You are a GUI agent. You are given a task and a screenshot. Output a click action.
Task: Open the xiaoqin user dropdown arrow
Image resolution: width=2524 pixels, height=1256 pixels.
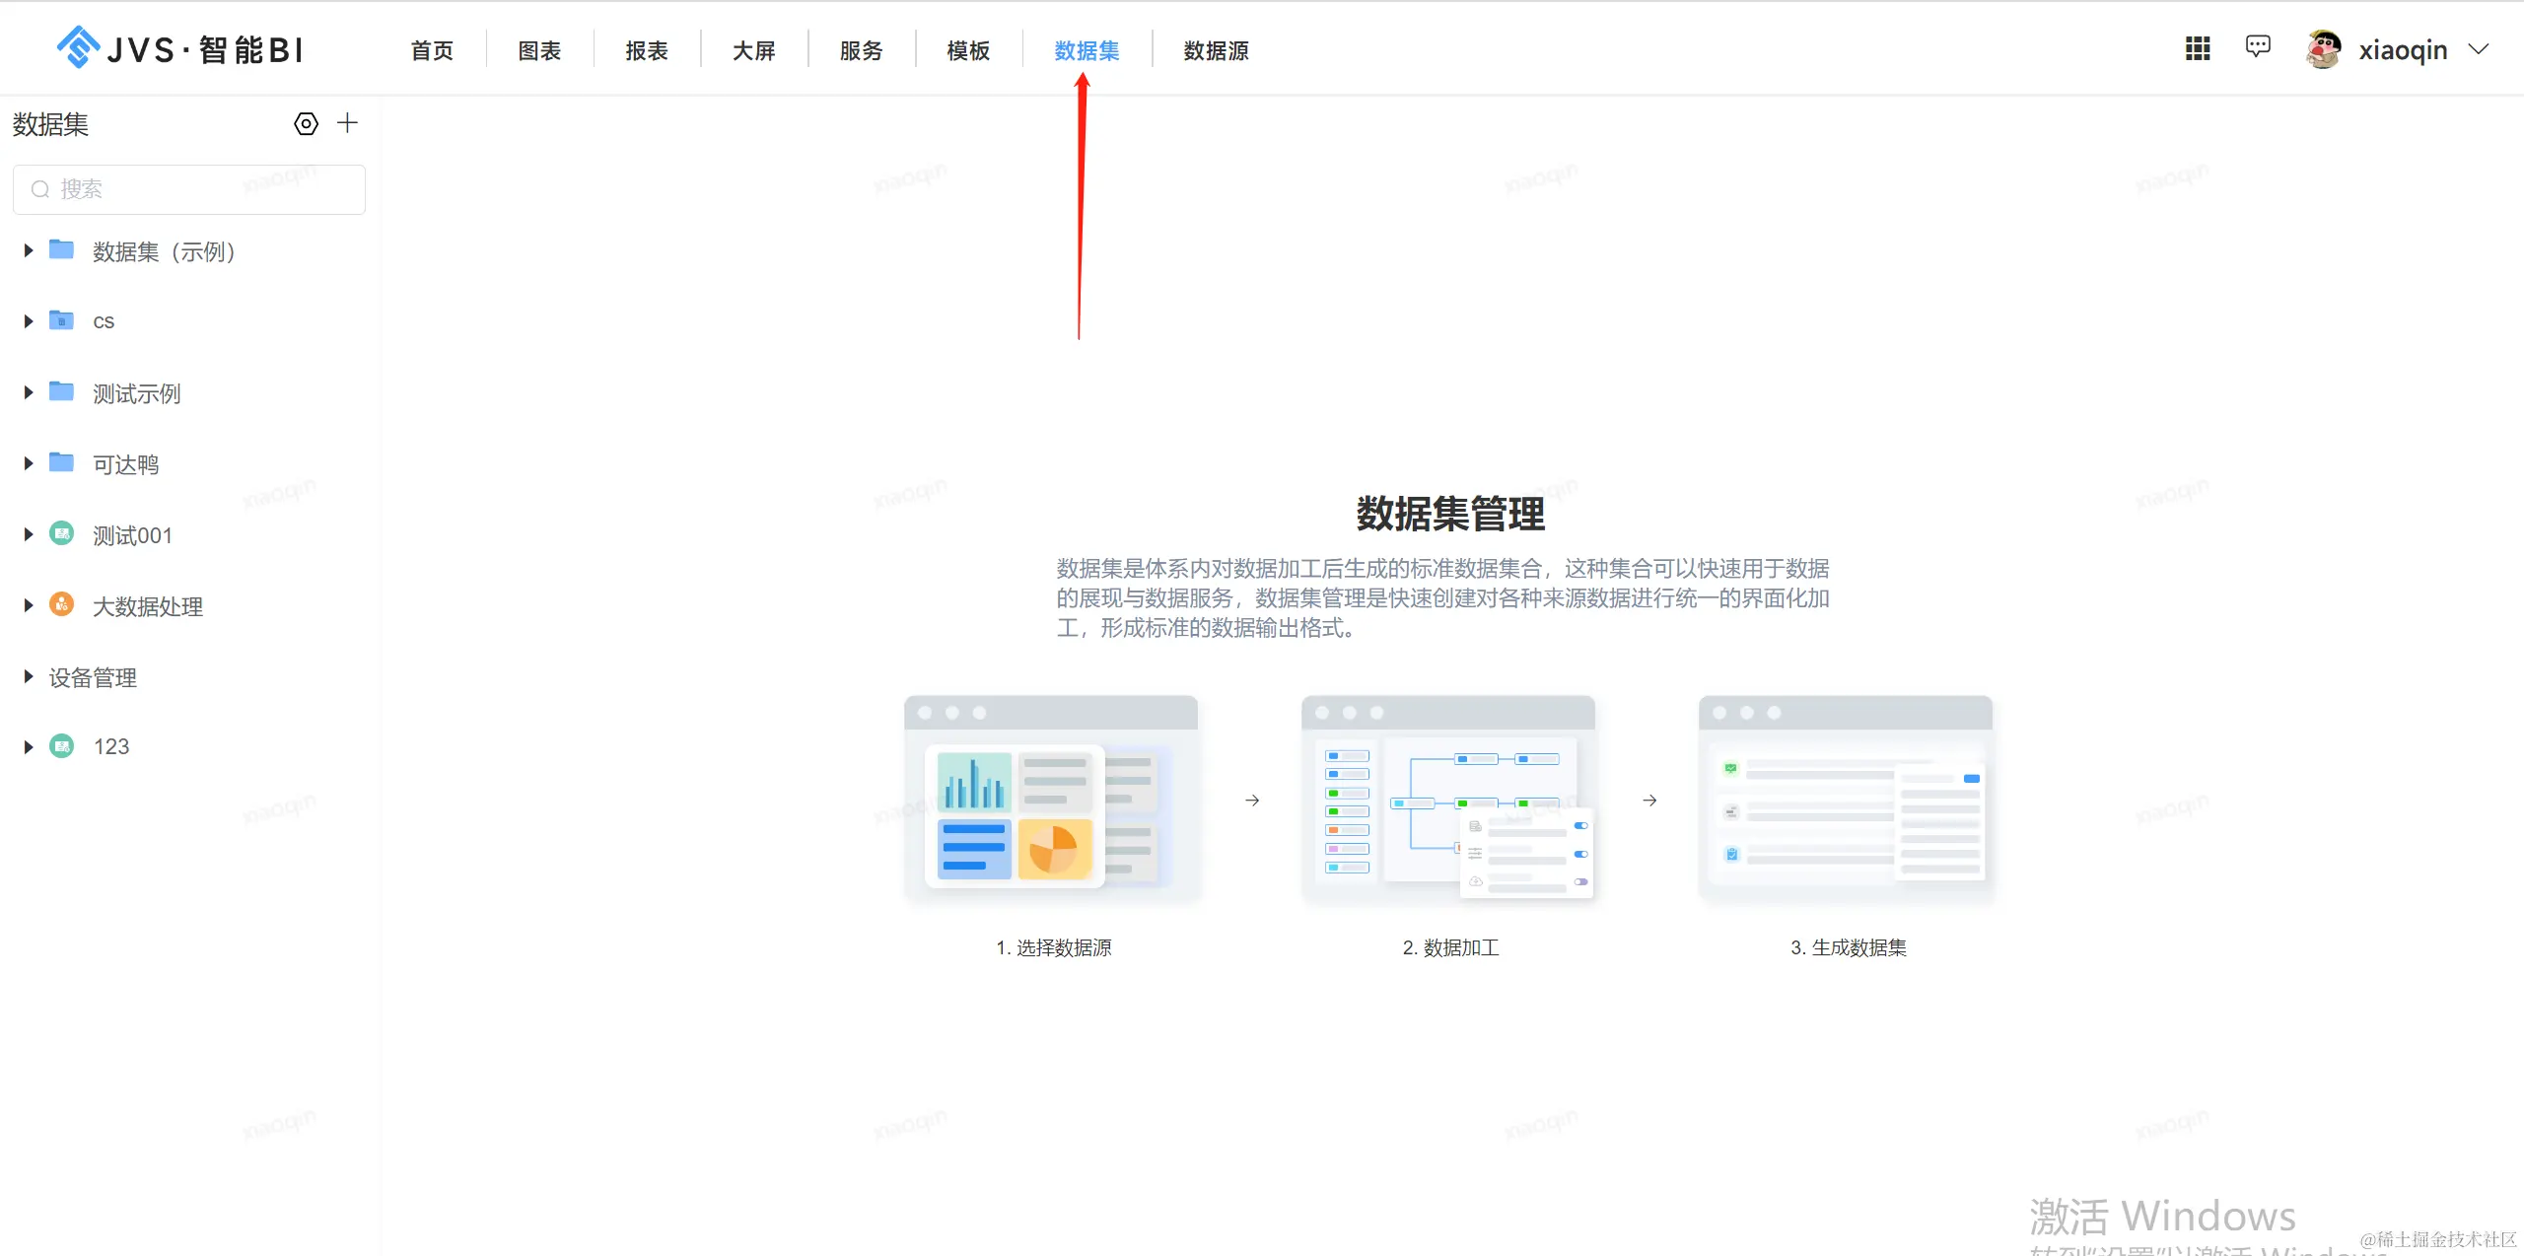pos(2479,49)
